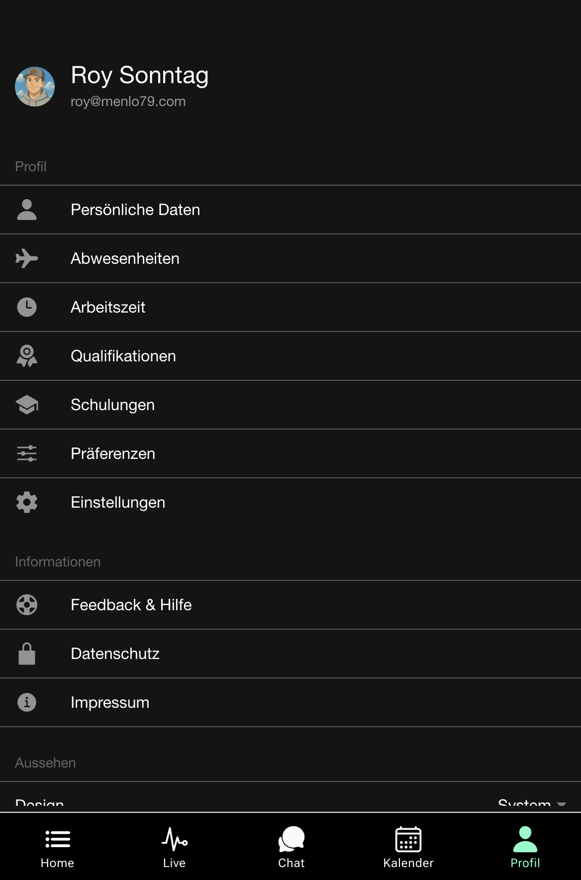Open Persönliche Daten entry
Viewport: 581px width, 880px height.
pyautogui.click(x=290, y=210)
